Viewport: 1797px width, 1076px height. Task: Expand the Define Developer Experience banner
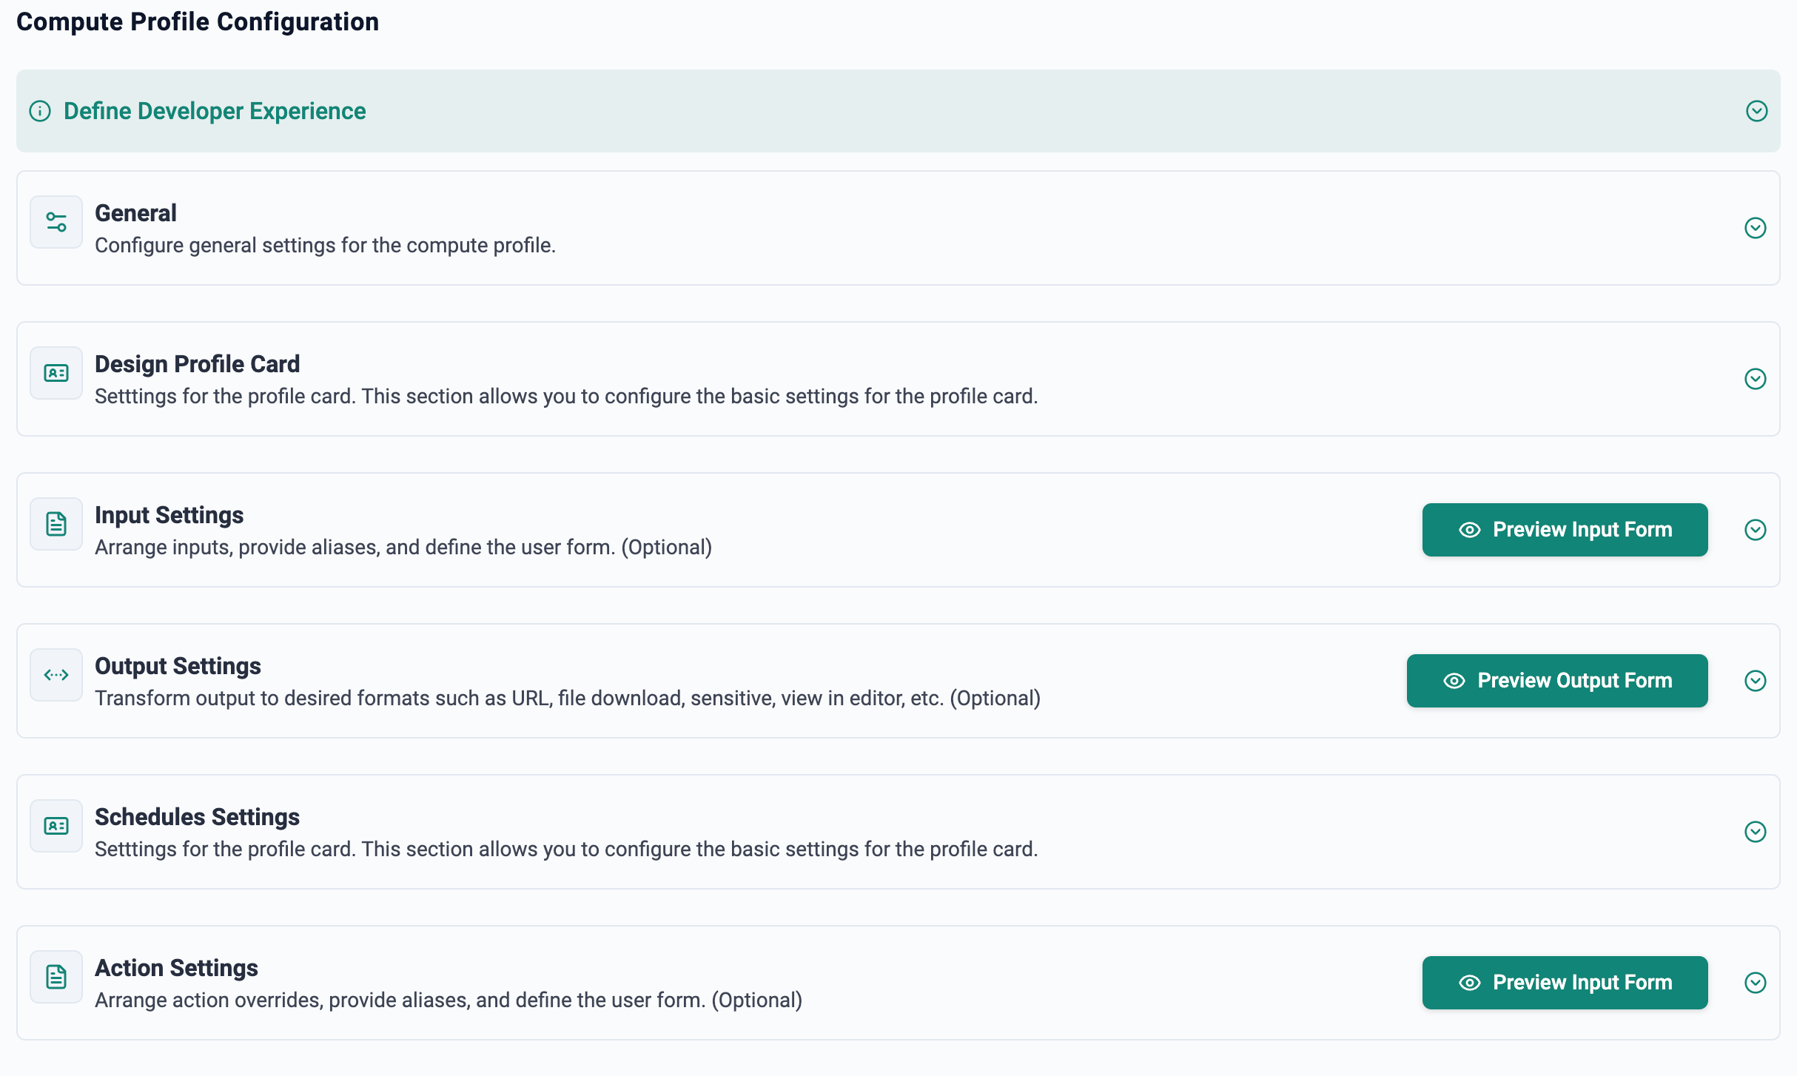[1756, 111]
